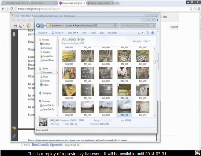Click Add a tag in details pane

point(73,124)
